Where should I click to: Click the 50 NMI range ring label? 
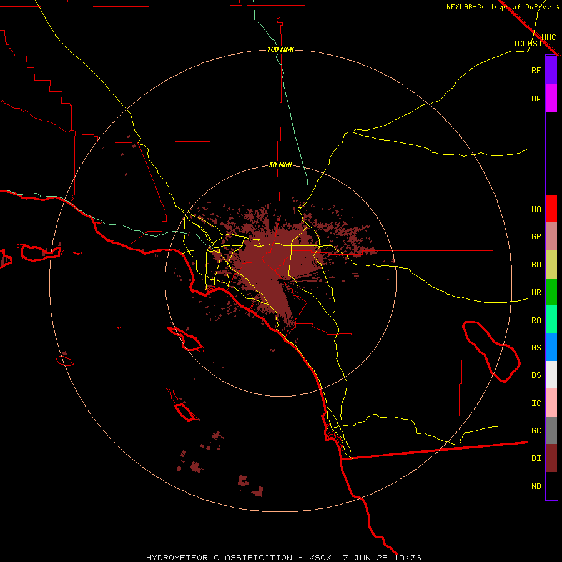(280, 165)
